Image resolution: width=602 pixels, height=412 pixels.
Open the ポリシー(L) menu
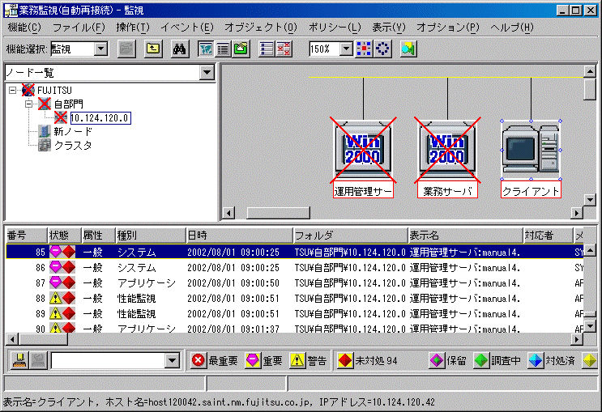335,28
